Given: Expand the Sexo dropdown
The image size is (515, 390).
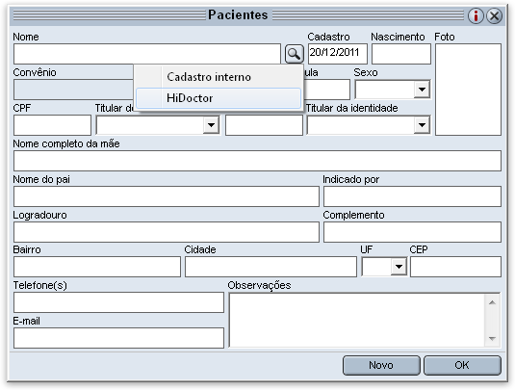Looking at the screenshot, I should (x=422, y=90).
